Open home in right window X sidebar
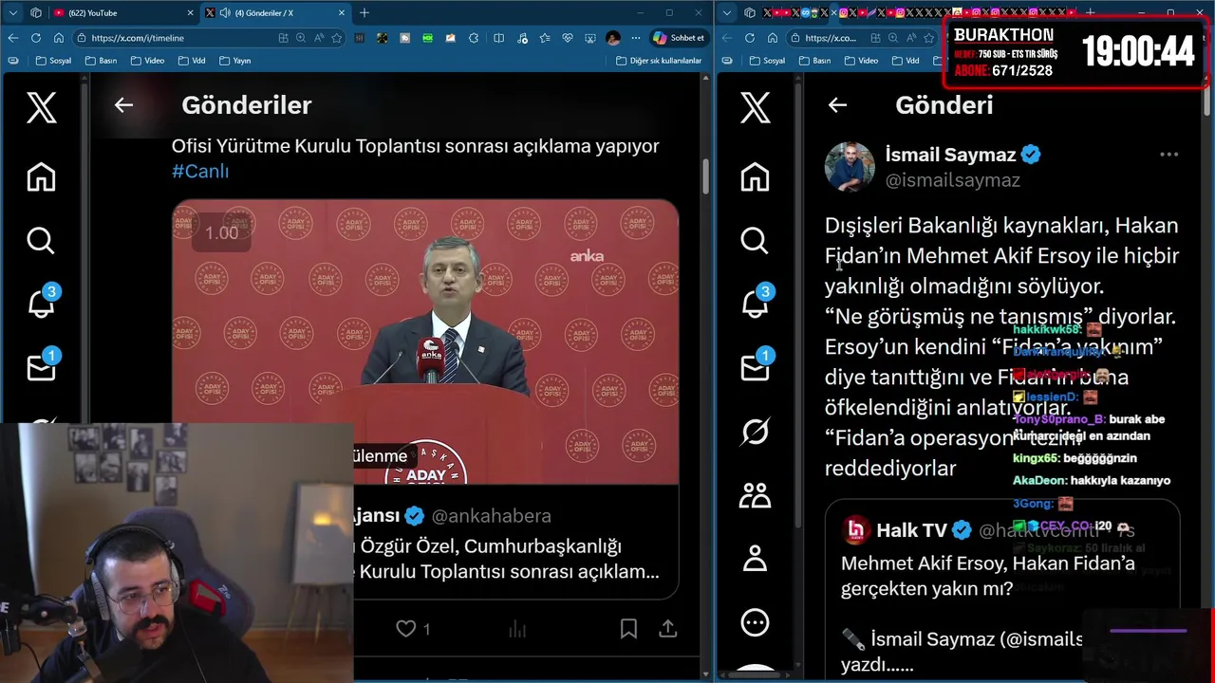This screenshot has height=683, width=1215. tap(755, 177)
